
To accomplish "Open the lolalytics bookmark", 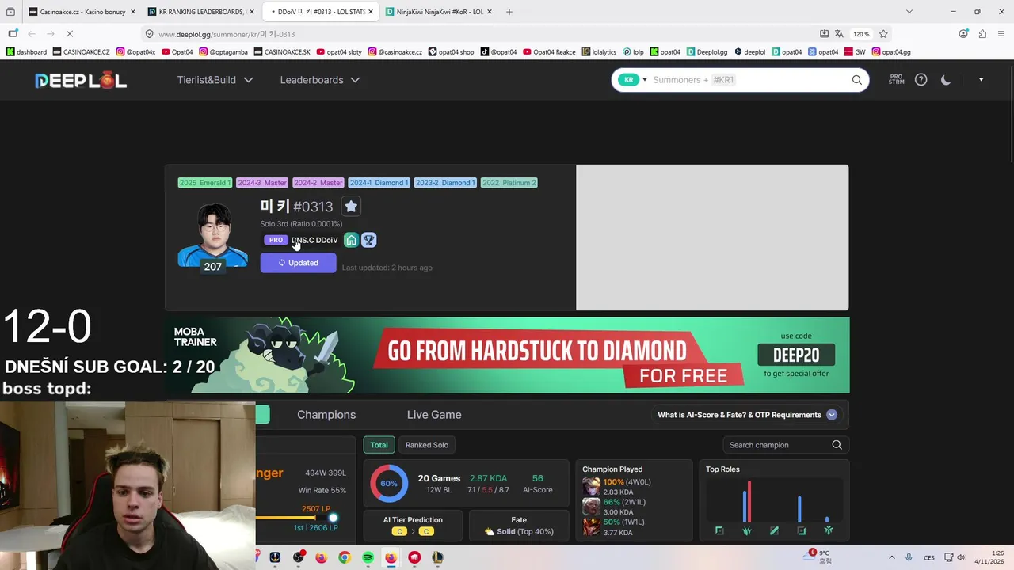I will [598, 52].
